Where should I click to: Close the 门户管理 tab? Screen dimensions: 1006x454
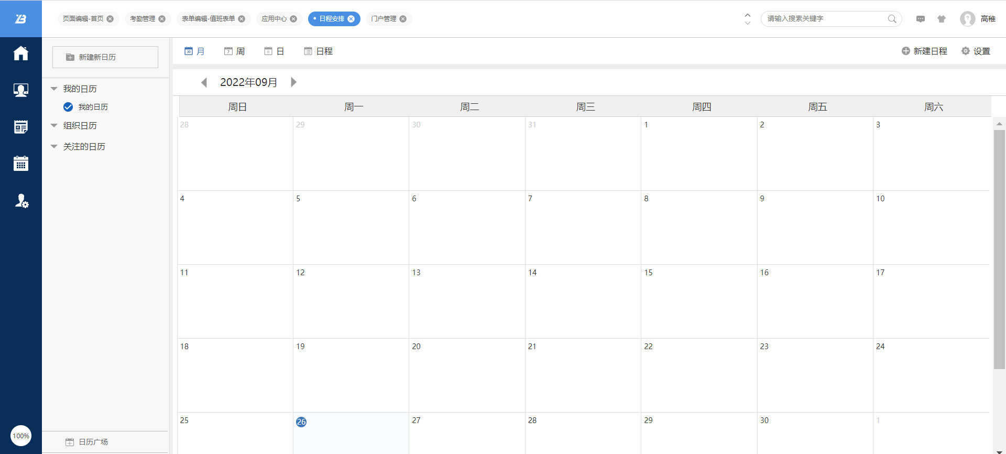click(403, 19)
